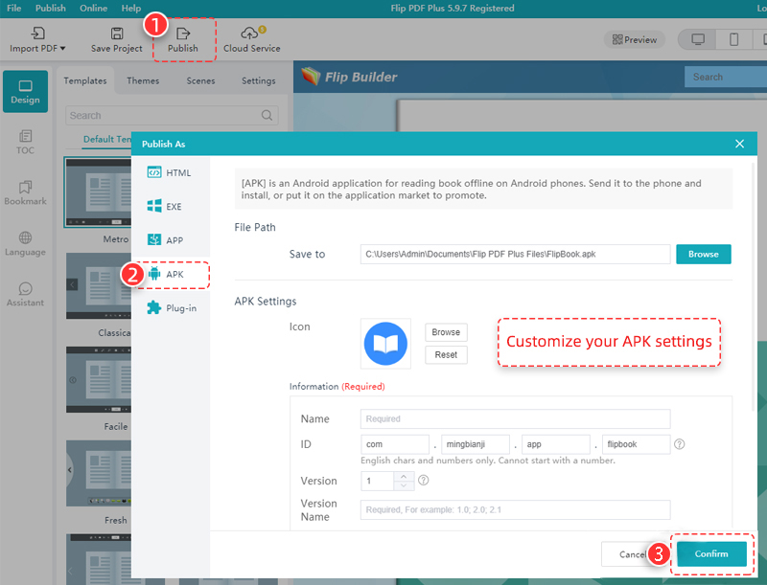
Task: Switch to the Settings tab
Action: [258, 80]
